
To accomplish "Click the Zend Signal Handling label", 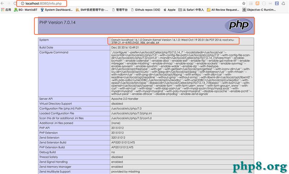I will pos(53,162).
